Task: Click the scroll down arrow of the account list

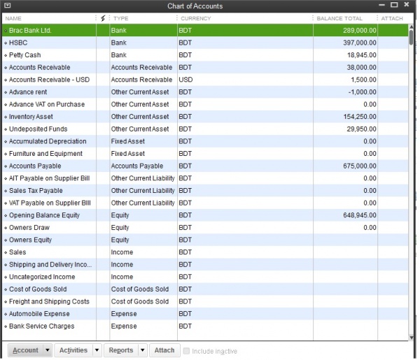Action: click(x=411, y=336)
